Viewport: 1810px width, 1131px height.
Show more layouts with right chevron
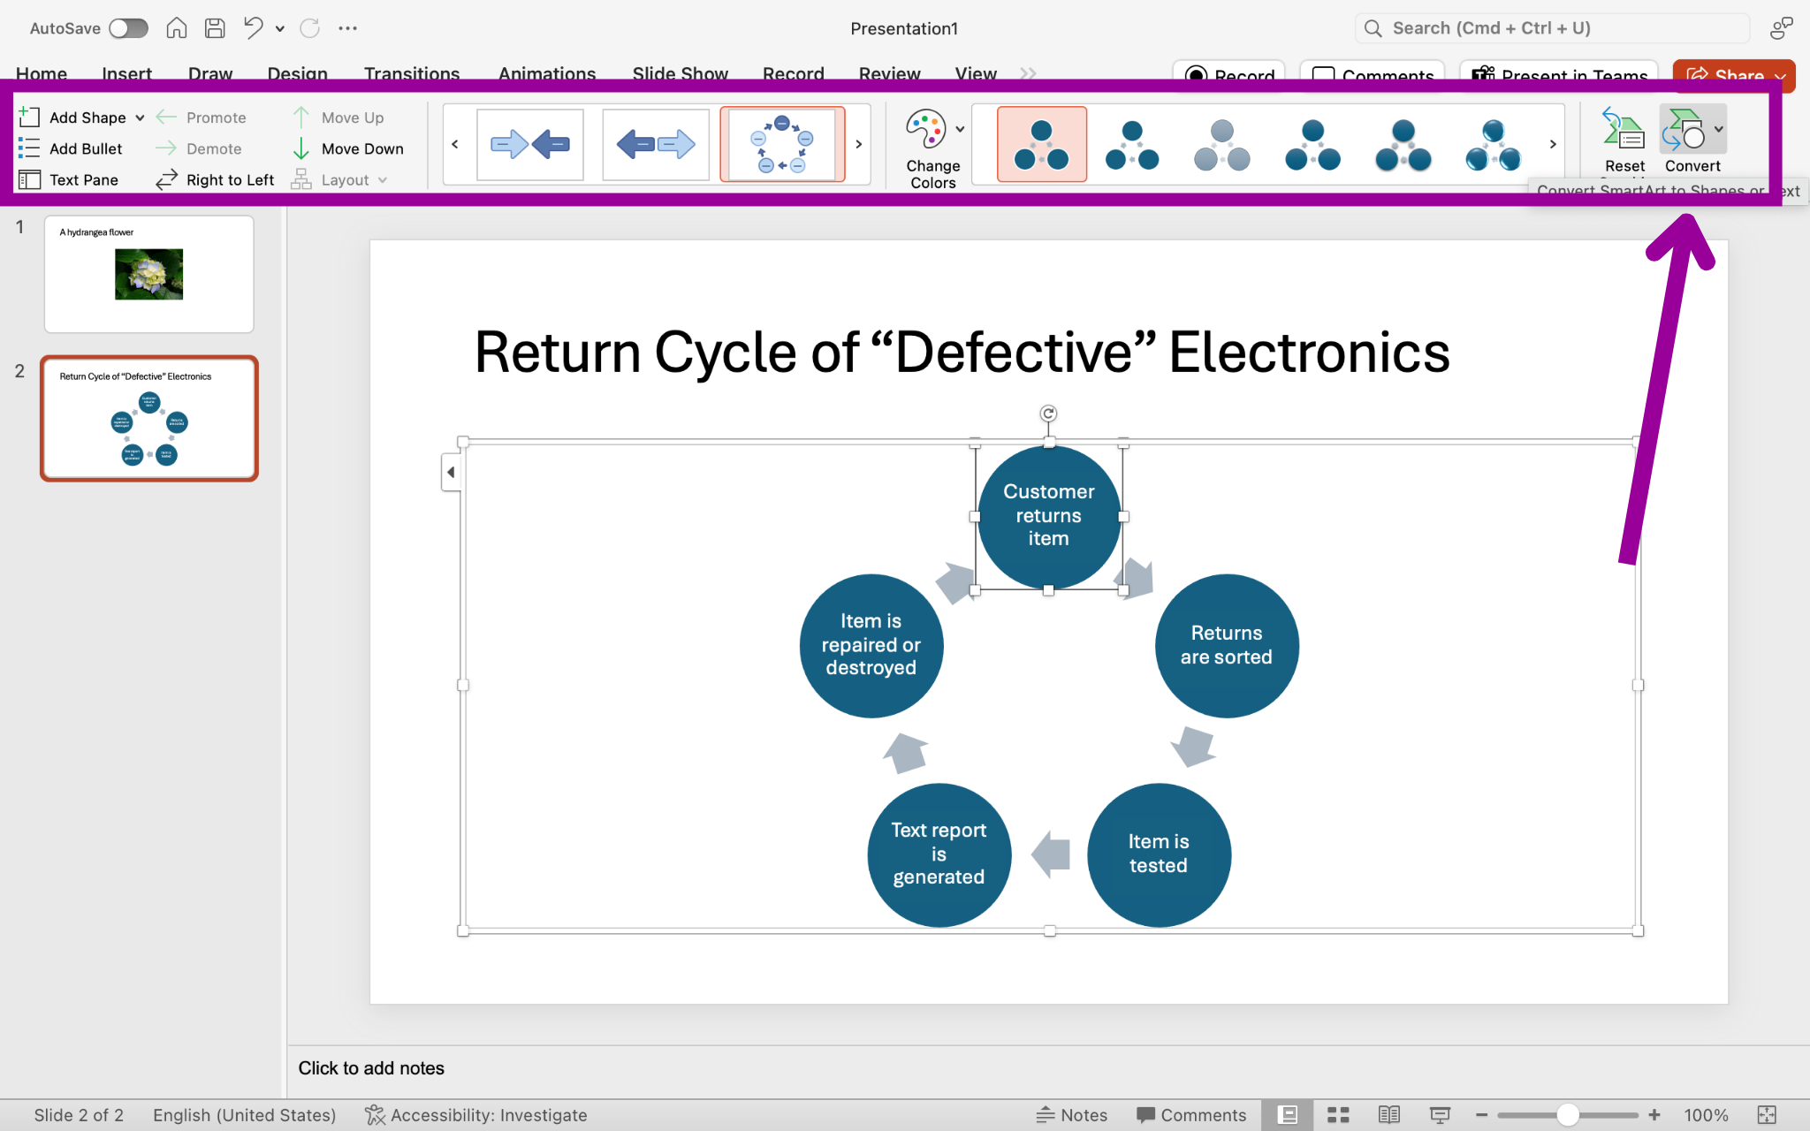[x=858, y=144]
